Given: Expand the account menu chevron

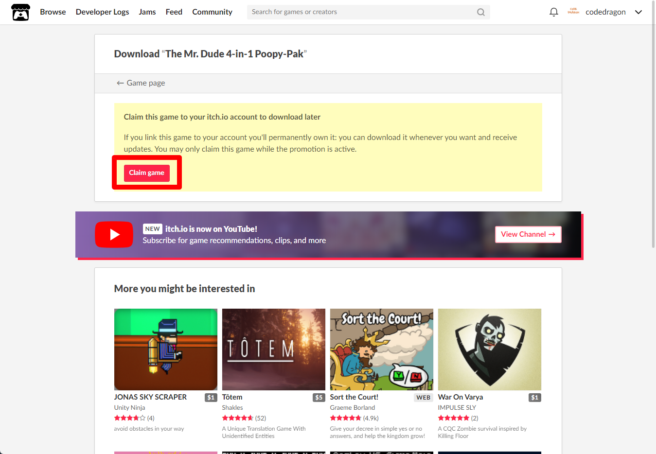Looking at the screenshot, I should point(638,12).
